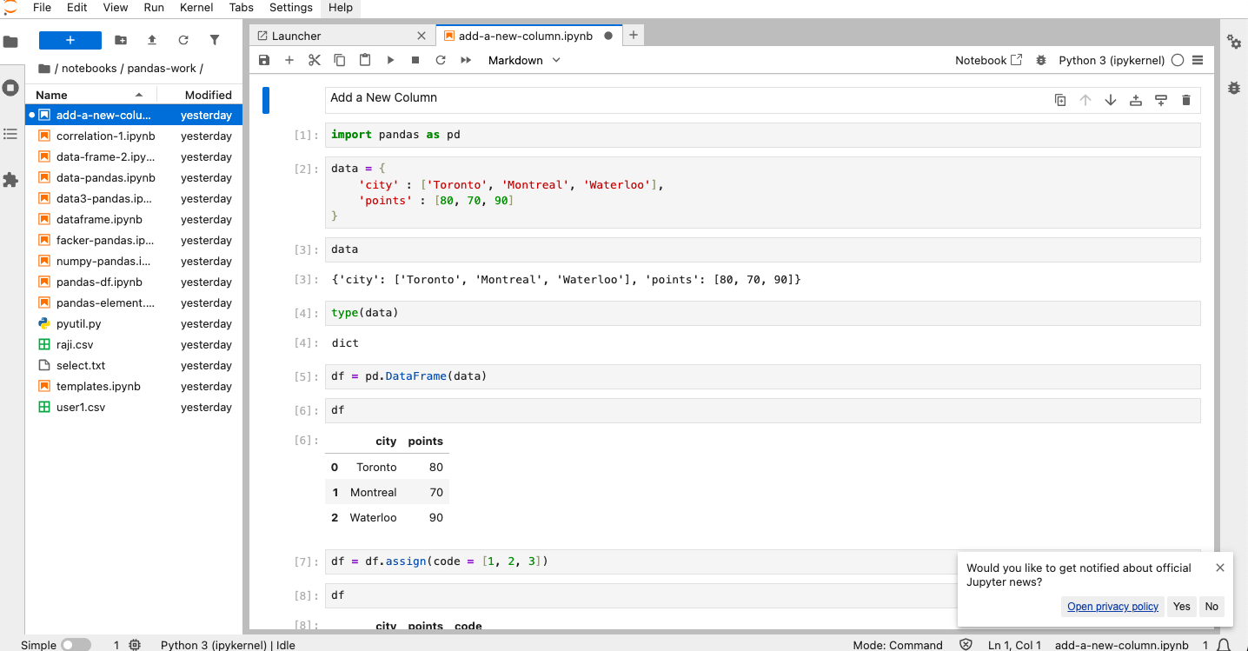The height and width of the screenshot is (651, 1248).
Task: Open the Python 3 (ipykernel) kernel selector
Action: tap(1111, 60)
